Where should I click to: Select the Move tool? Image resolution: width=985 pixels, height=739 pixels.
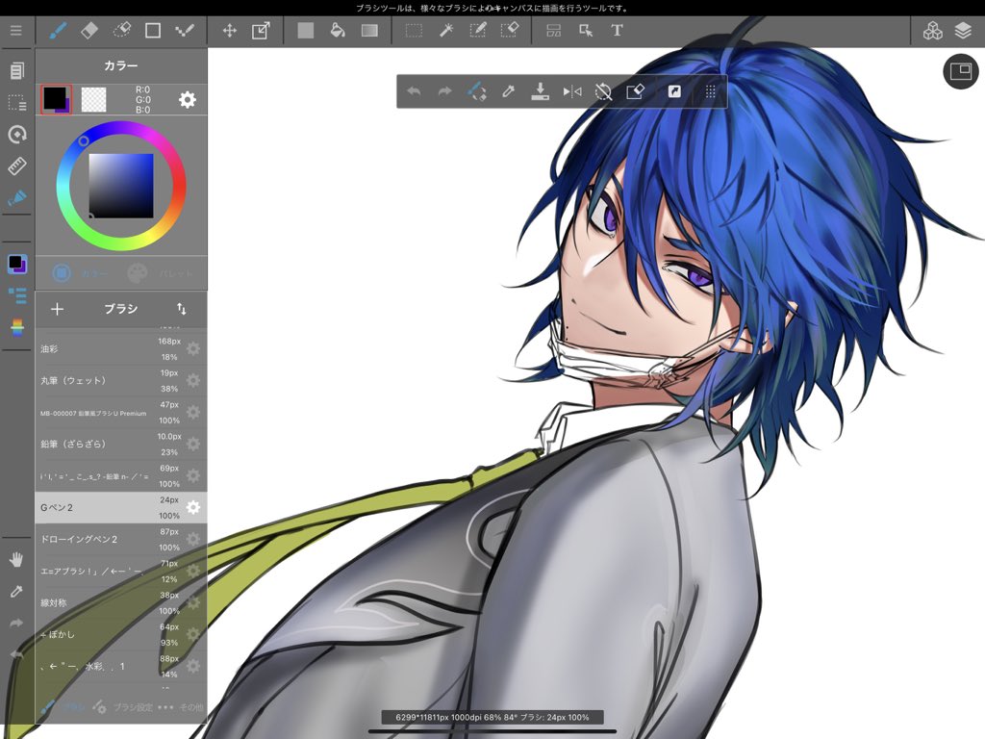point(229,30)
